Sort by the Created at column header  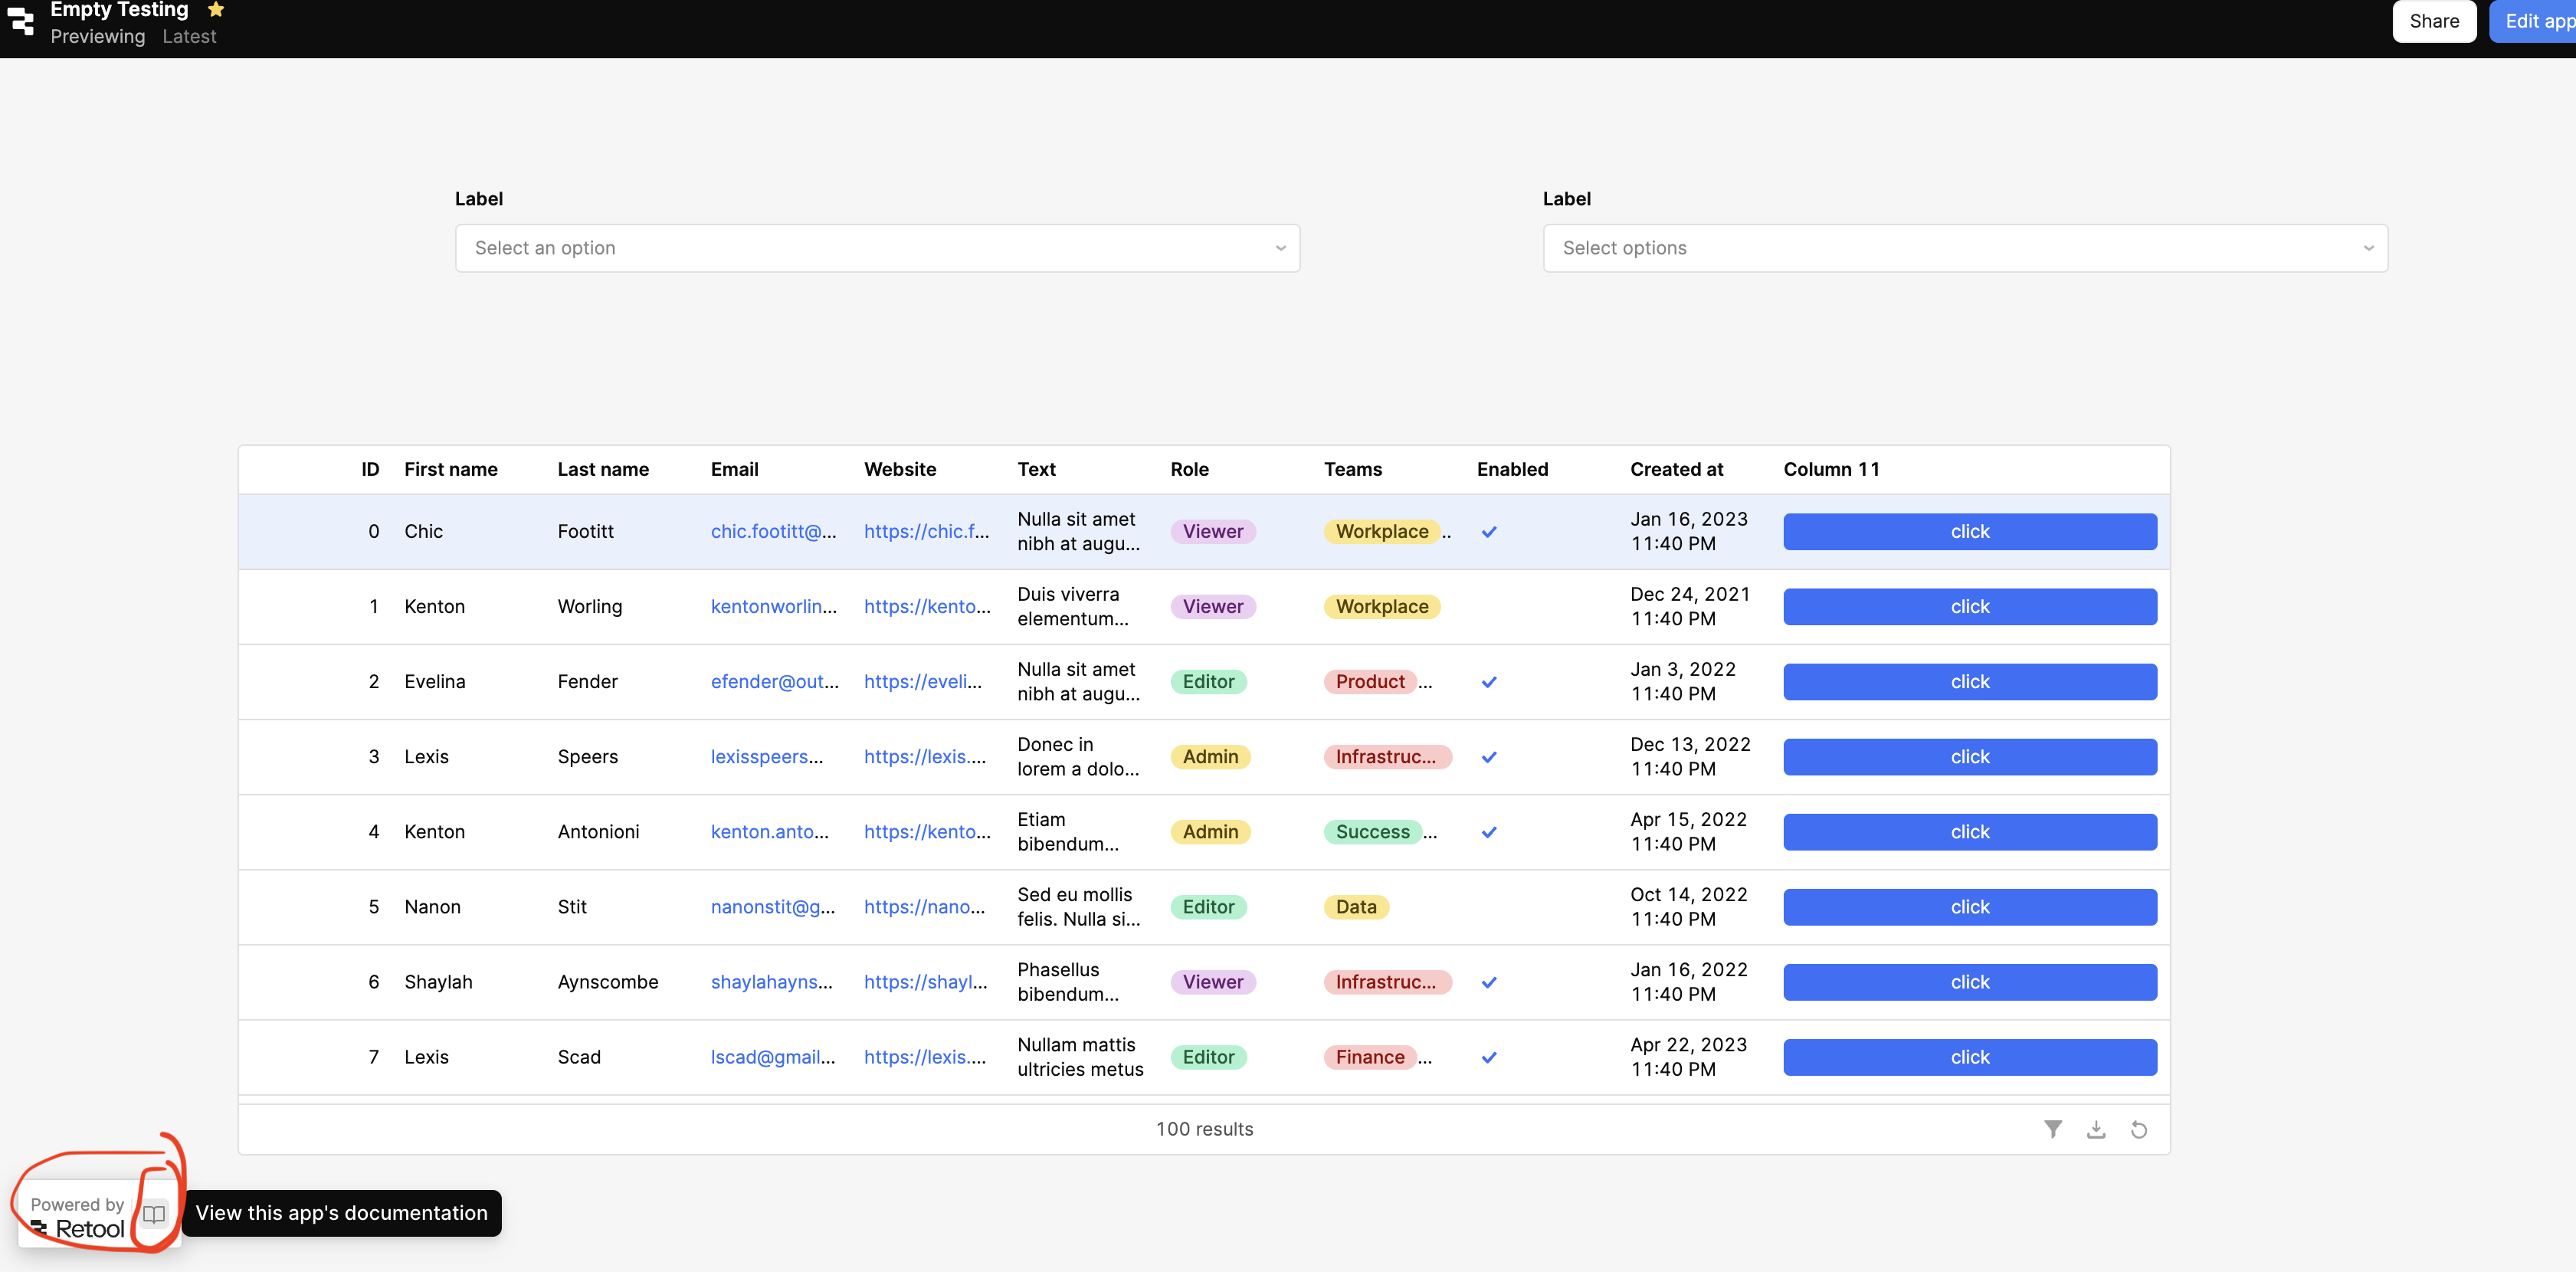tap(1676, 469)
